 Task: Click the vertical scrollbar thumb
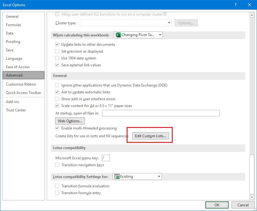point(252,175)
